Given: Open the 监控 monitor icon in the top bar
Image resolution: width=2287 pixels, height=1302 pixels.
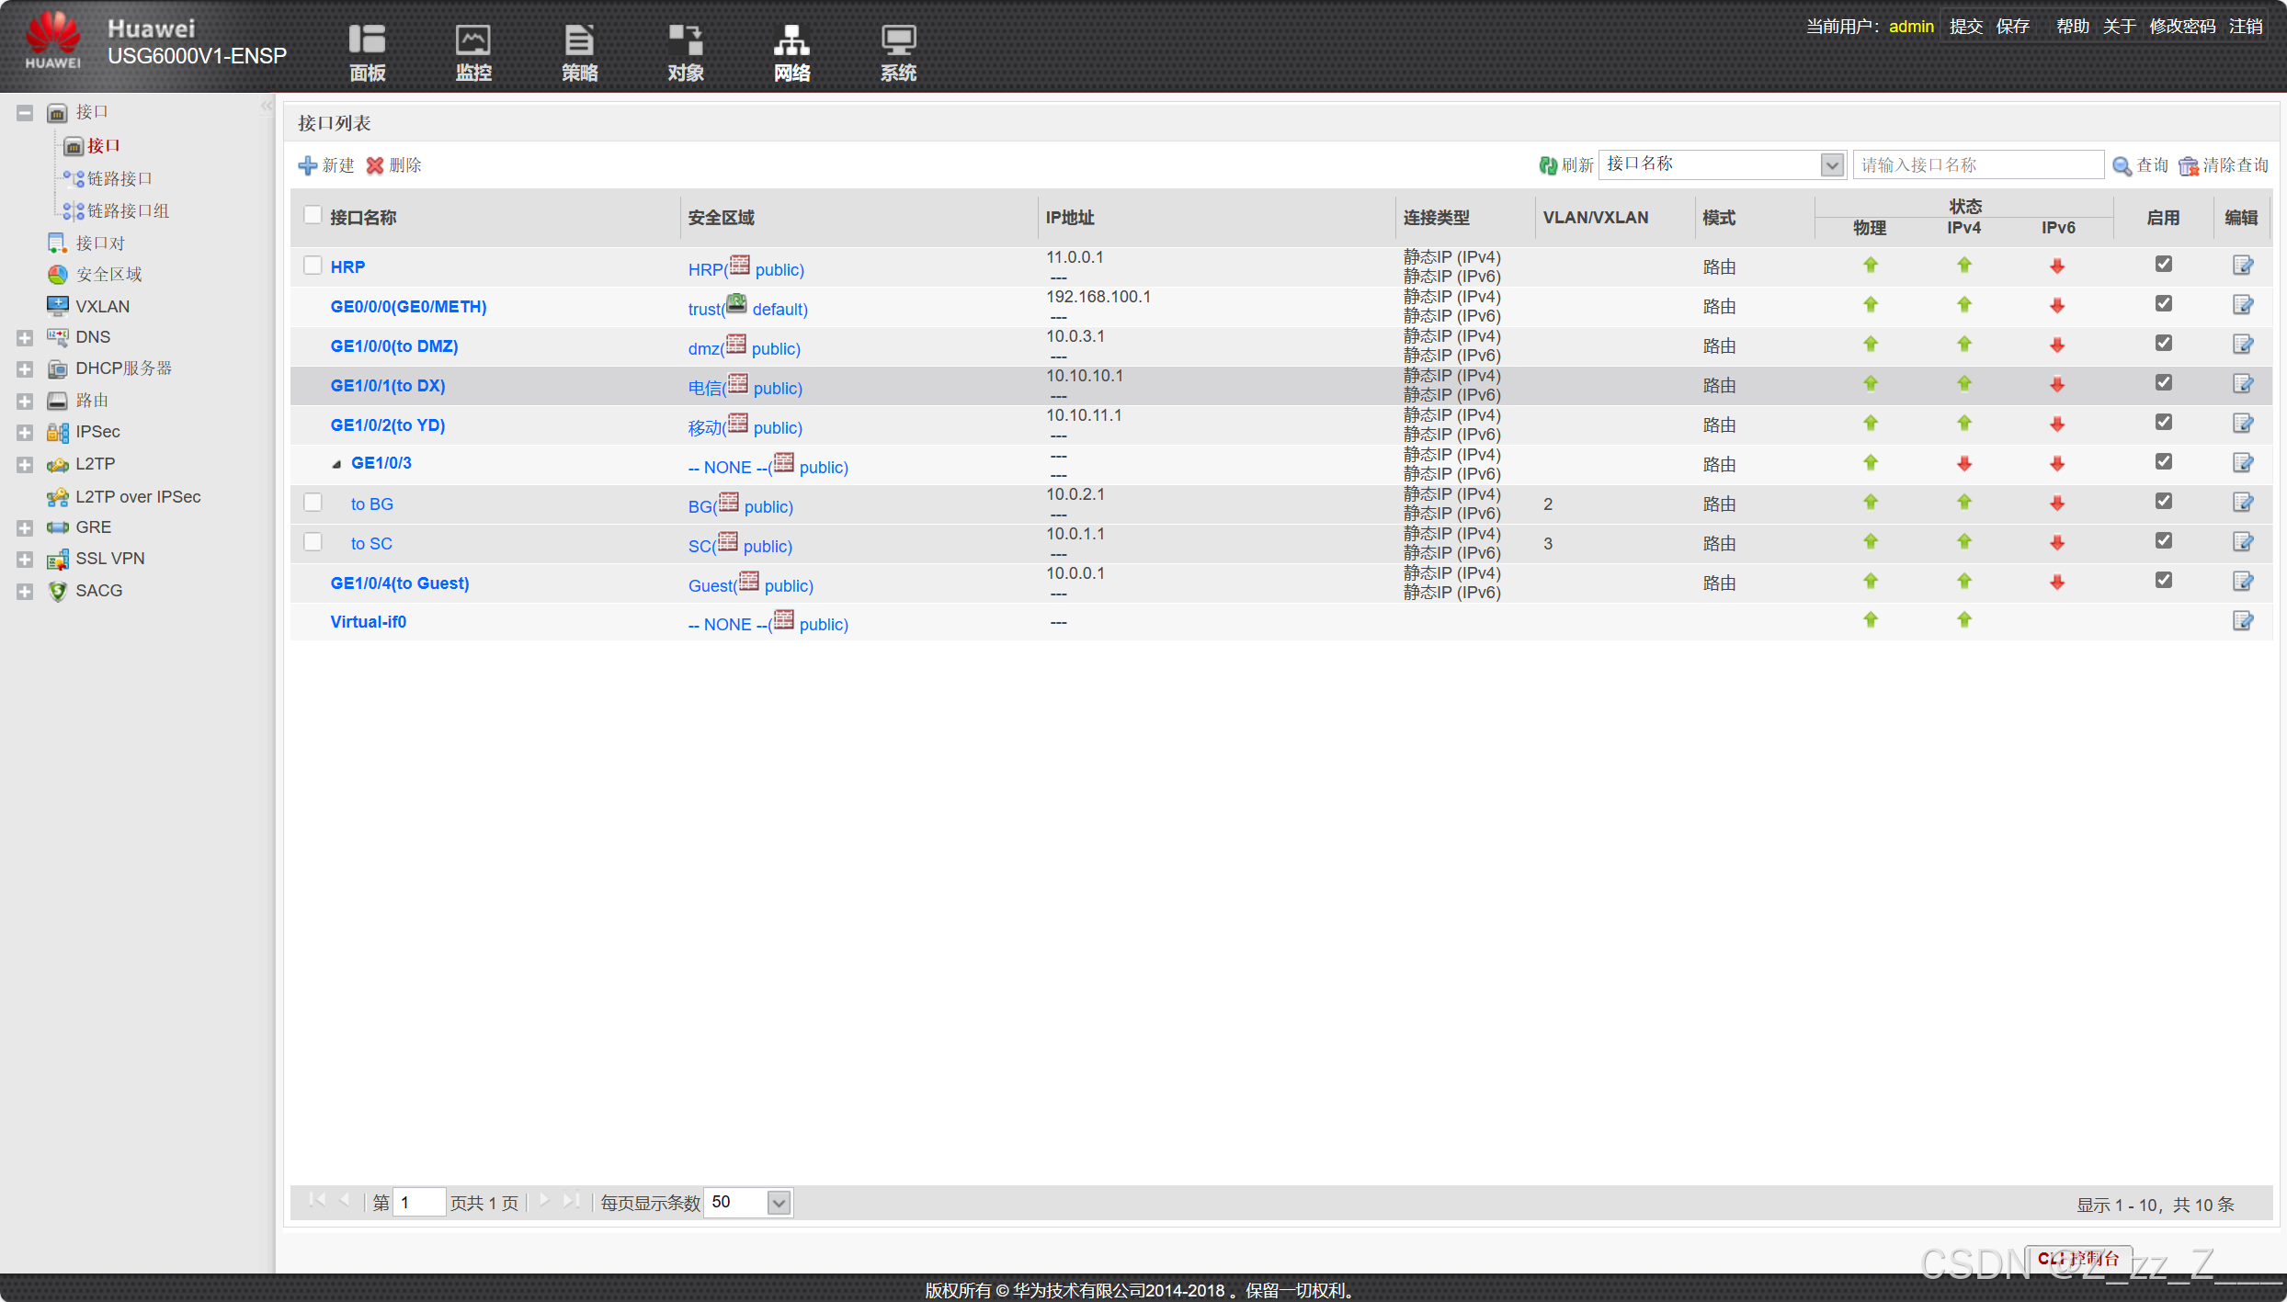Looking at the screenshot, I should pos(473,41).
